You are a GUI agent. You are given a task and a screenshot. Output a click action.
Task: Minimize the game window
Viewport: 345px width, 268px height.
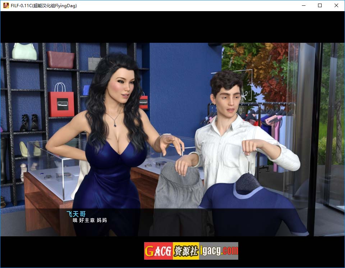point(304,5)
